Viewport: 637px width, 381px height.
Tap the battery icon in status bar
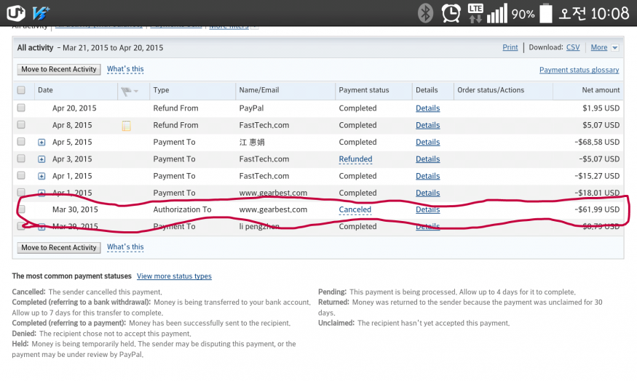click(x=545, y=13)
